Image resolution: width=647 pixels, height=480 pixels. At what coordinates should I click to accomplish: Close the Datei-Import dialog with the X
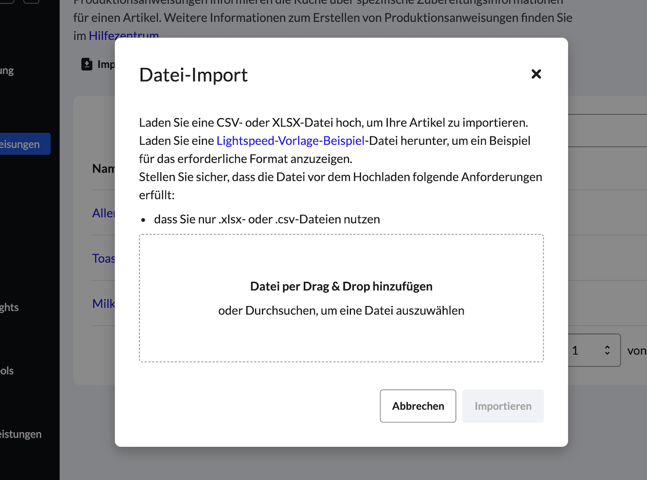pos(536,74)
